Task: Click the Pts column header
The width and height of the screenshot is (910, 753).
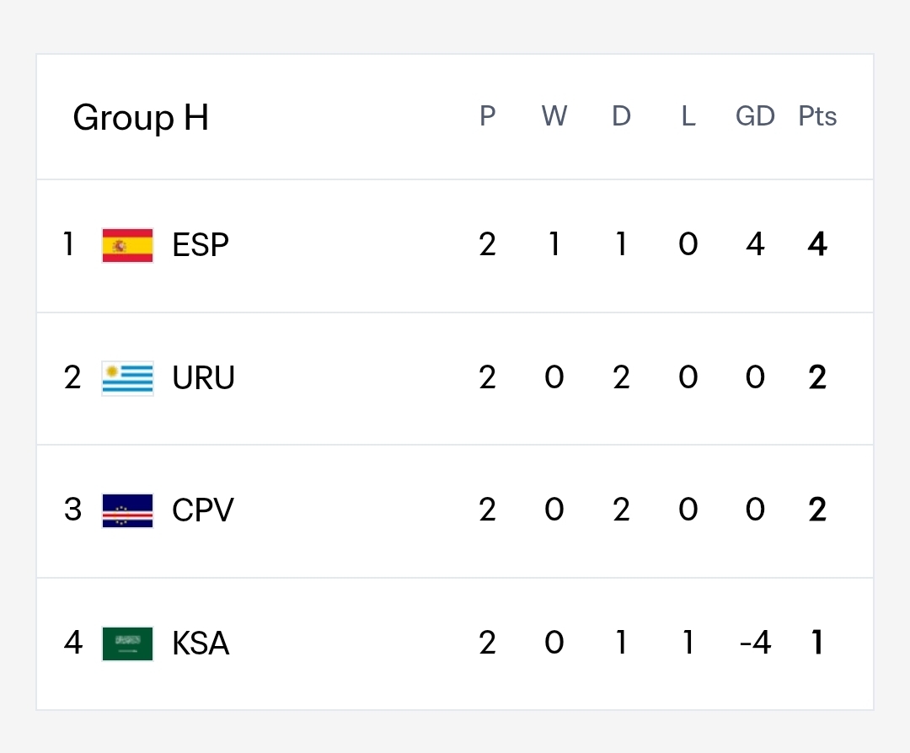Action: coord(817,116)
